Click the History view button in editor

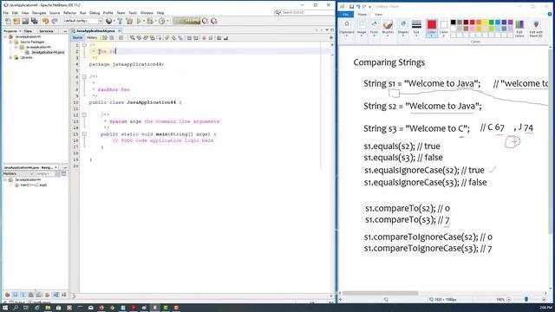pos(92,38)
